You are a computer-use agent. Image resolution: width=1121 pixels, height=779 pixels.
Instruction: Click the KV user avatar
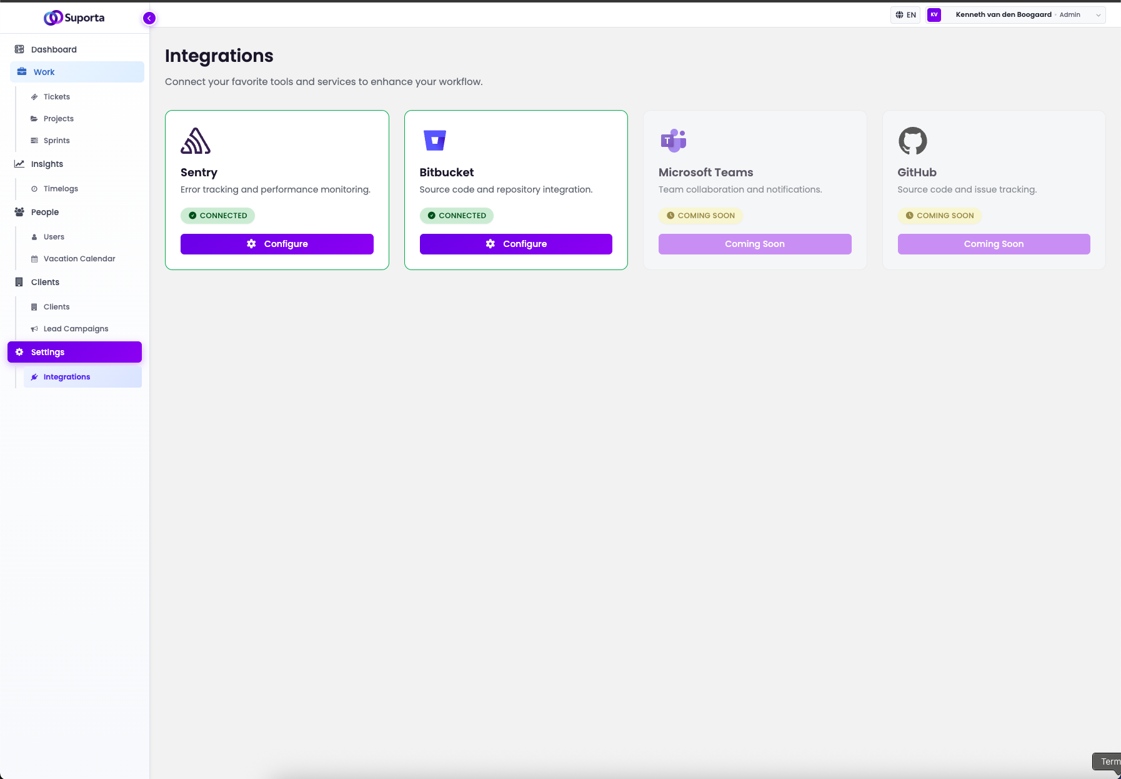934,15
